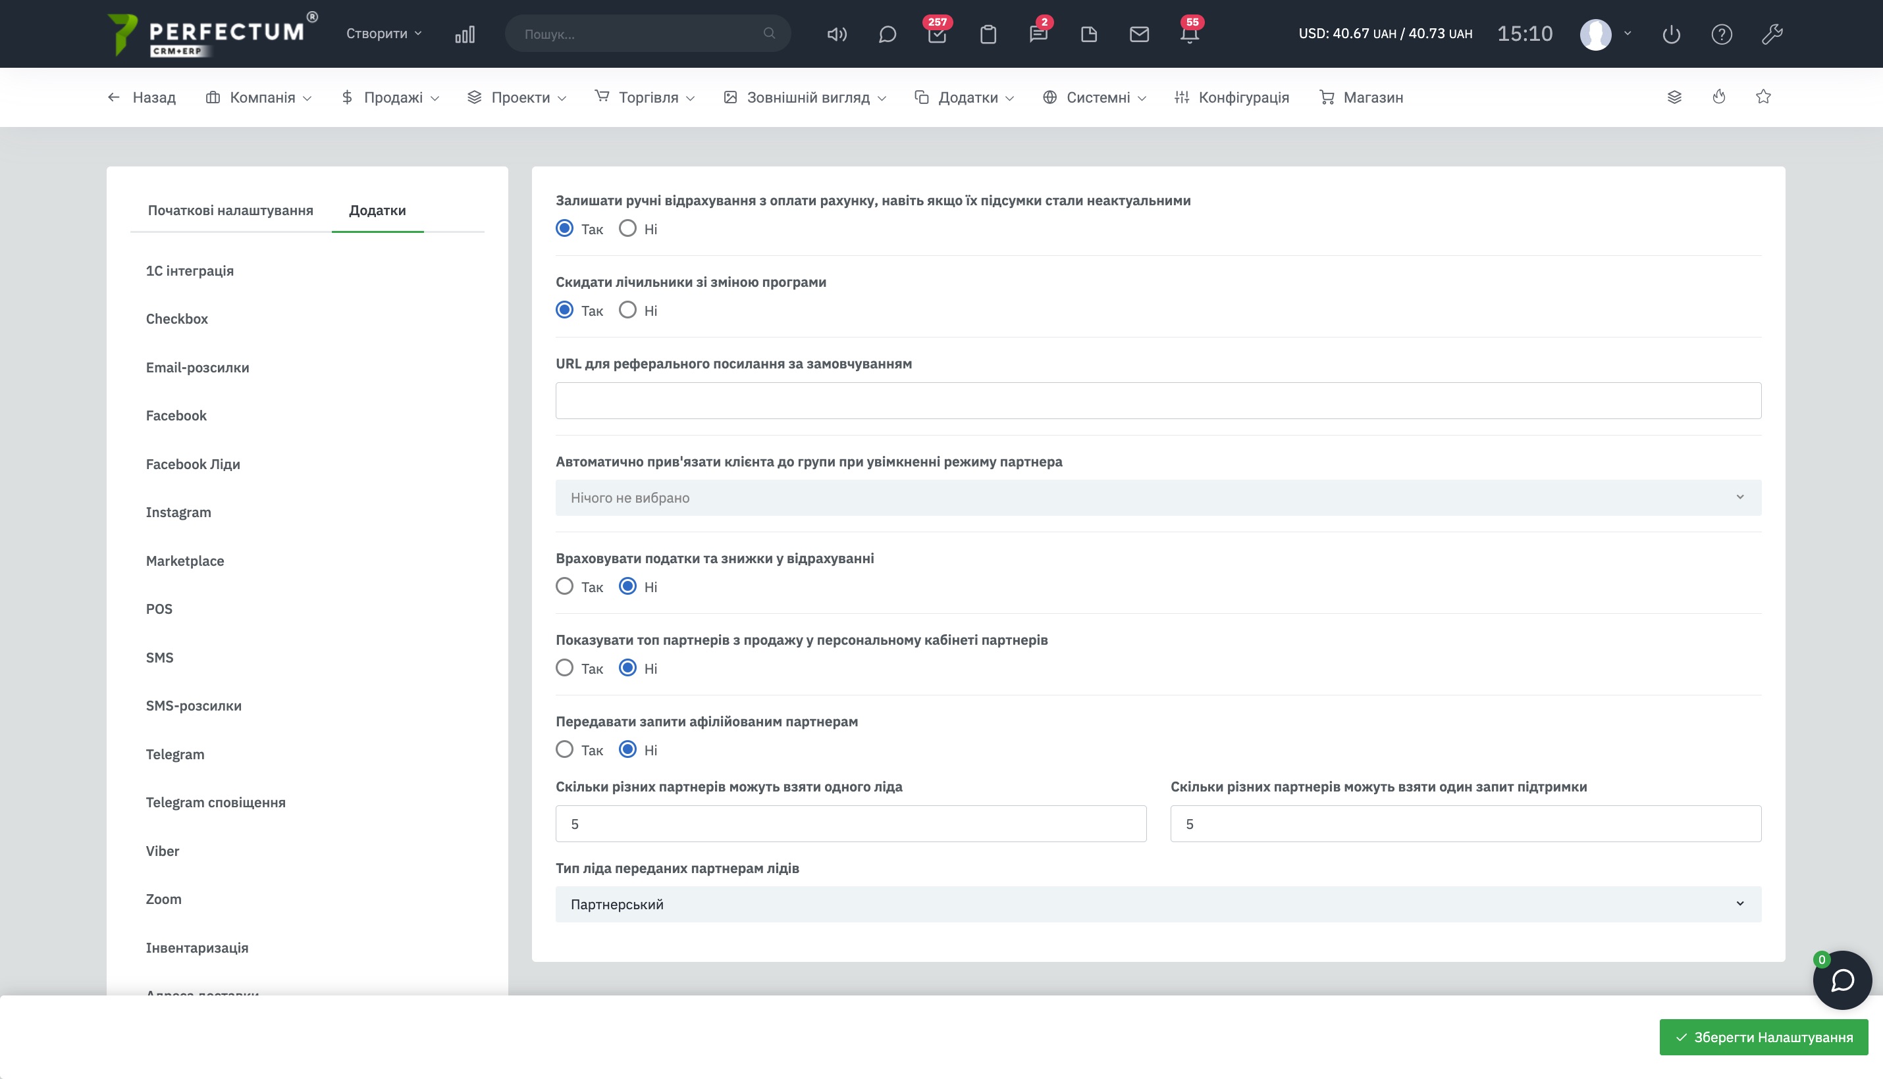Select 'Так' for taxes and discounts in deduction
Screen dimensions: 1883x1079
(x=564, y=586)
